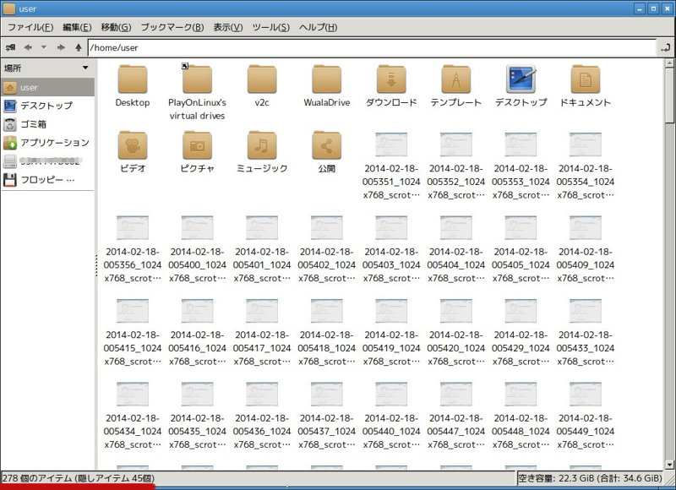Image resolution: width=676 pixels, height=490 pixels.
Task: Click the scrollbar up arrow
Action: point(669,63)
